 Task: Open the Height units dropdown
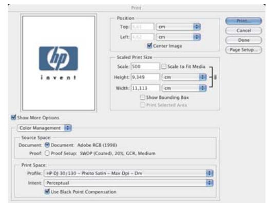click(x=184, y=77)
